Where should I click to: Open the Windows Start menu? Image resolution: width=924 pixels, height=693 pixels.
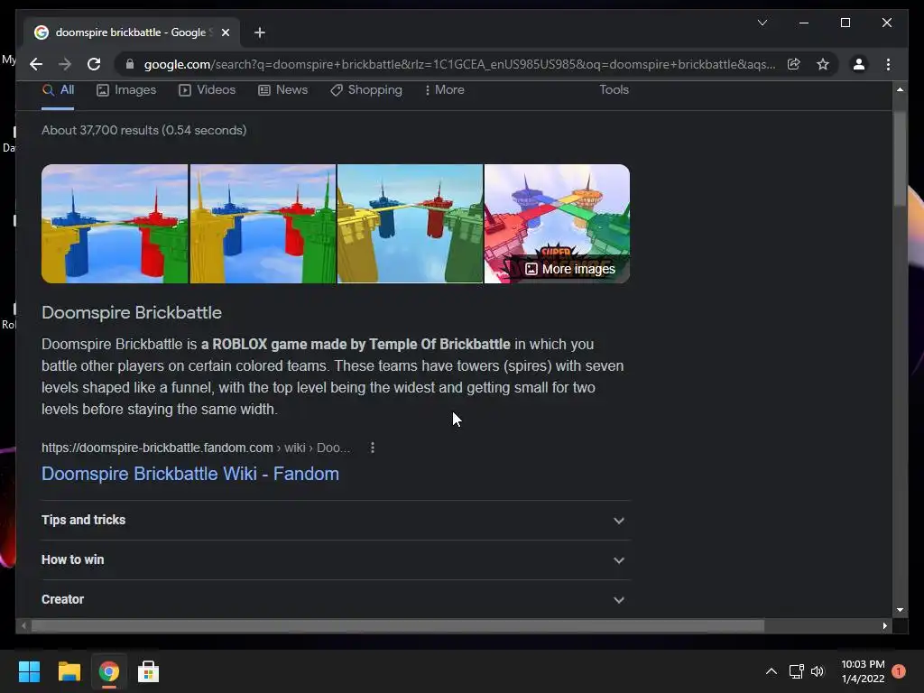pyautogui.click(x=29, y=671)
